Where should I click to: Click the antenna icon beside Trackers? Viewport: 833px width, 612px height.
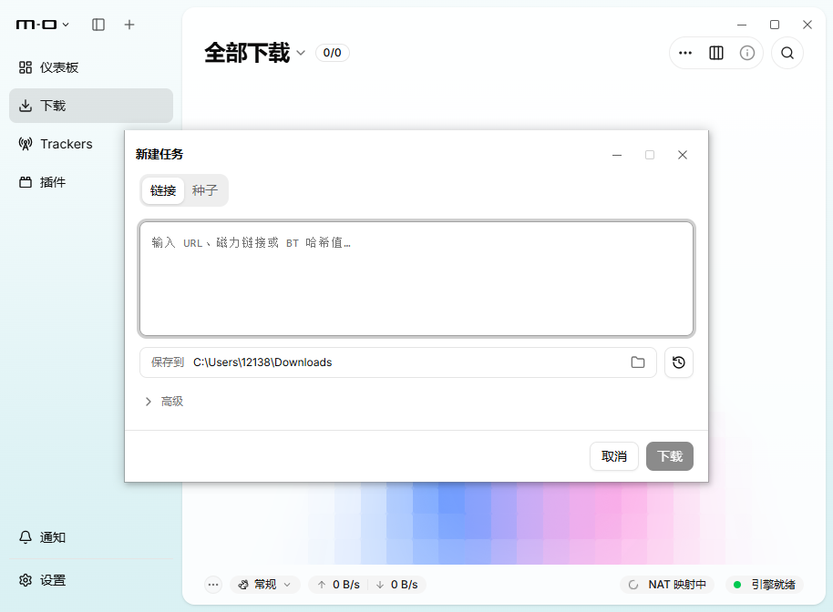(26, 144)
